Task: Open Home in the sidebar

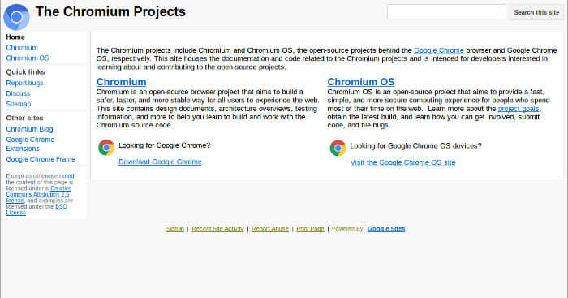Action: (x=15, y=37)
